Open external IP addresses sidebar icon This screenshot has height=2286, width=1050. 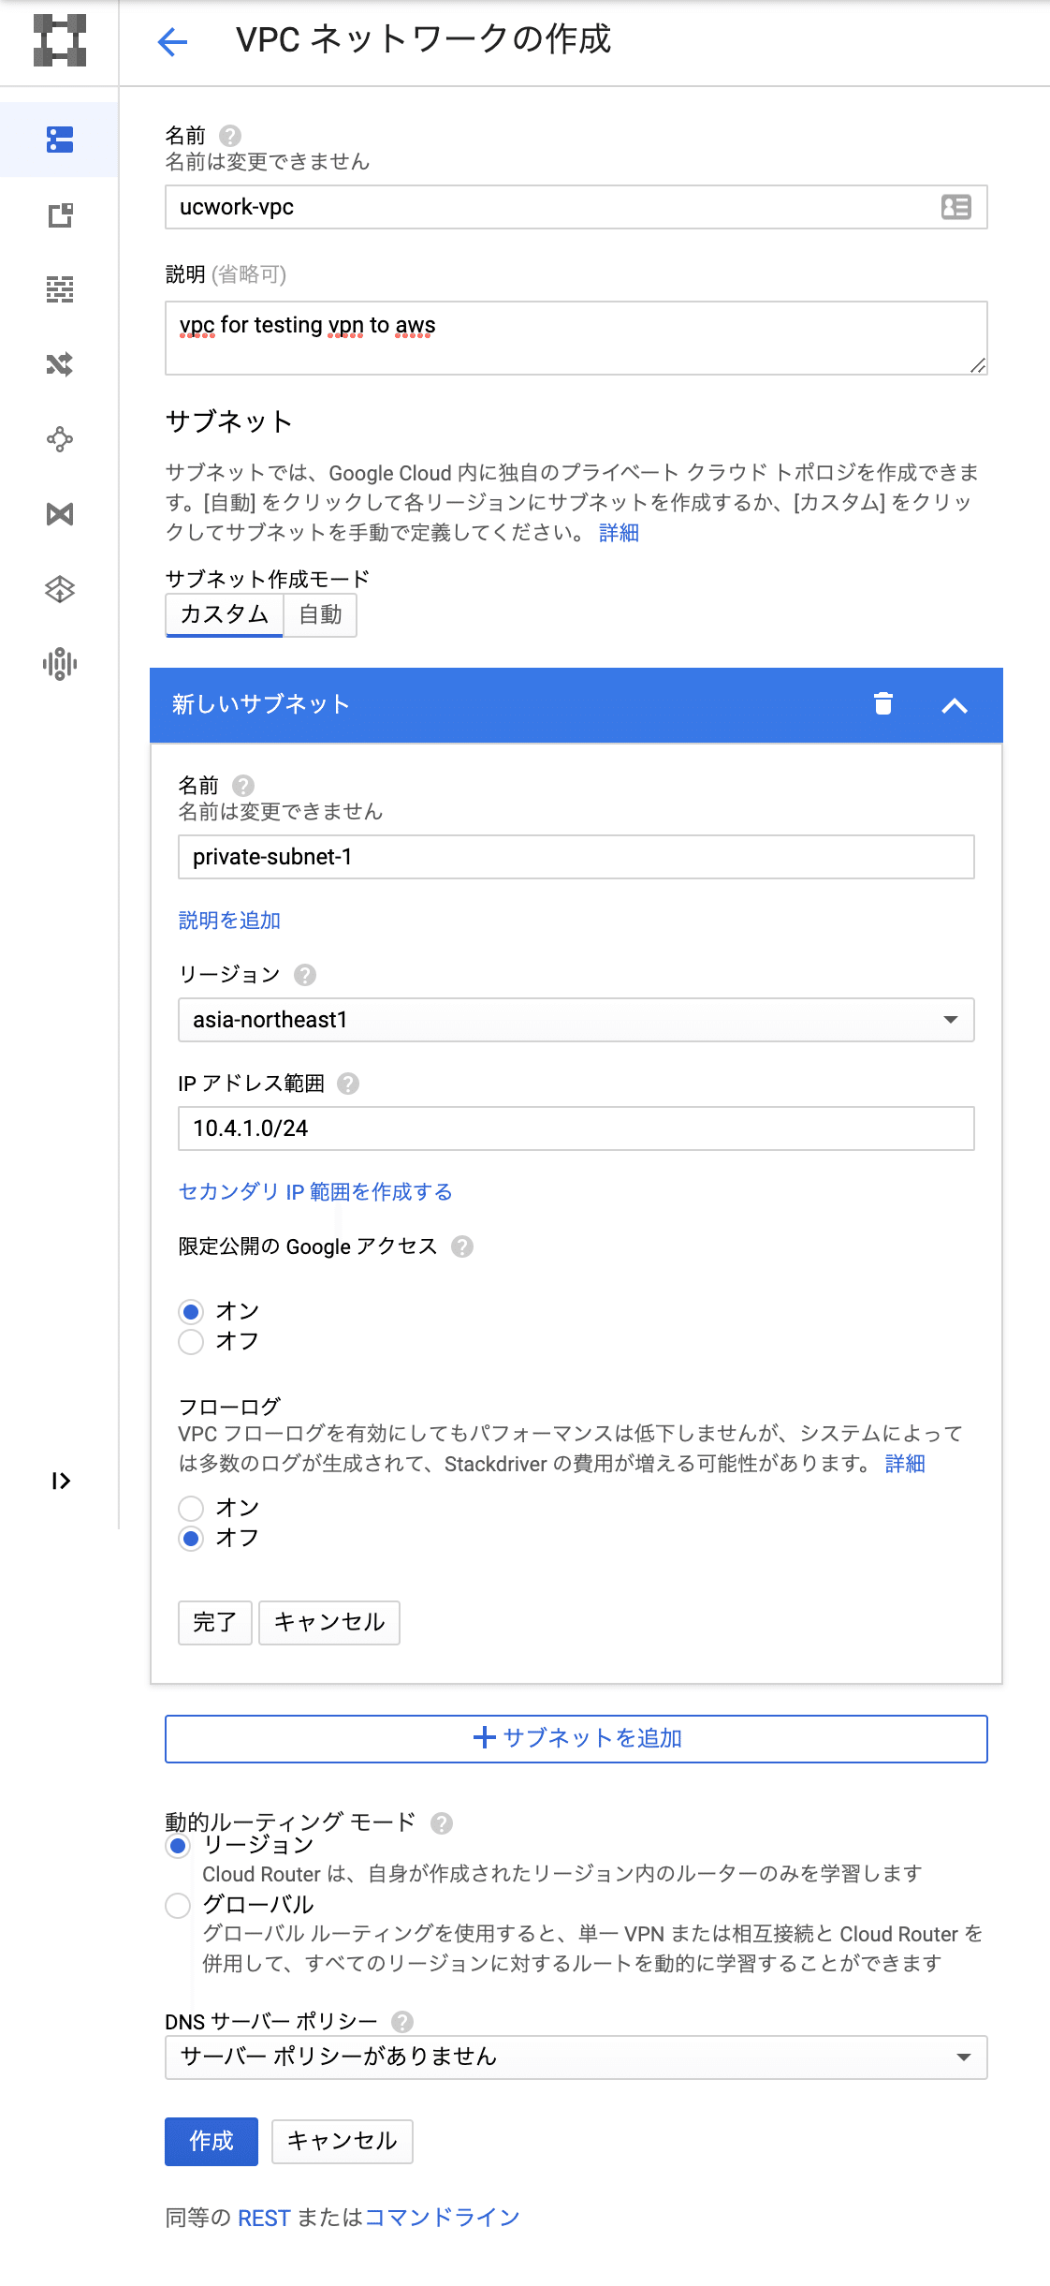coord(60,214)
